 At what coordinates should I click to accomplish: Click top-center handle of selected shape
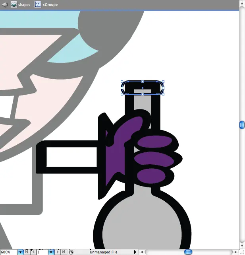coord(143,82)
